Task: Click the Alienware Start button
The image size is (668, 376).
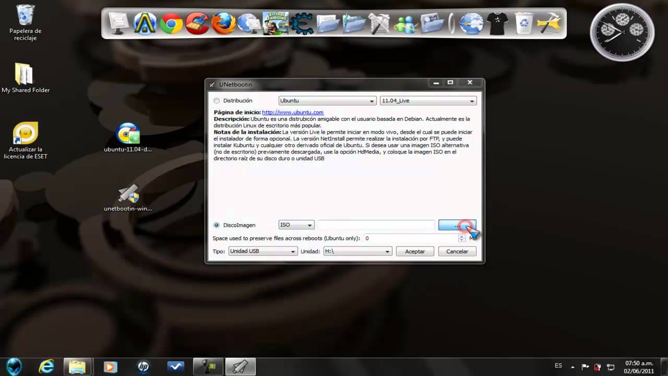Action: point(14,367)
